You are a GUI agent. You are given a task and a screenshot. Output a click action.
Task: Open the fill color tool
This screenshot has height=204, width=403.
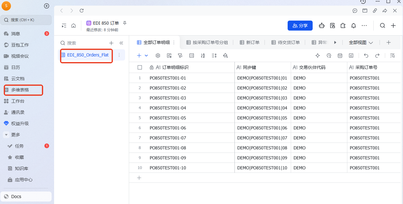[225, 56]
